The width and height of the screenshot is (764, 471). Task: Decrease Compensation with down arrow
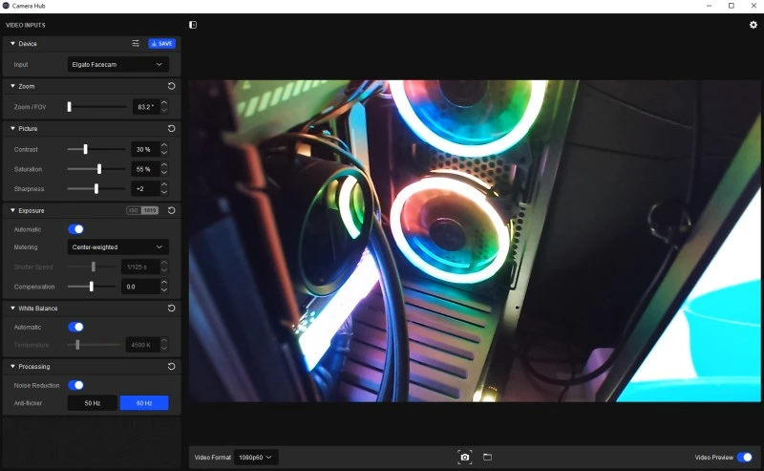[164, 290]
